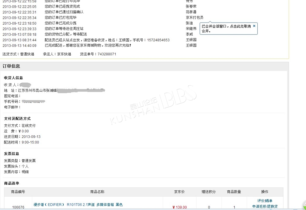Select text 您的订单已经拣货完成
The height and width of the screenshot is (210, 306).
point(62,6)
